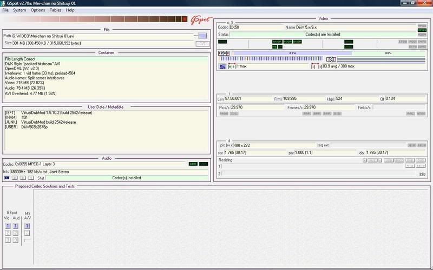Select audio stream 3 button
Screen dimensions: 433x270
click(23, 178)
